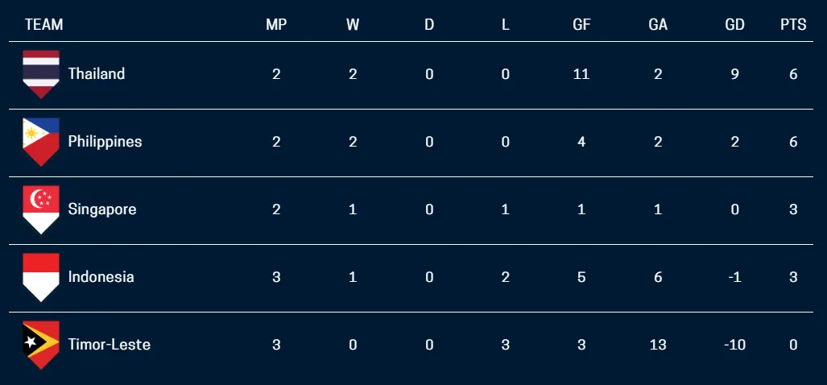The image size is (827, 385).
Task: Select the Singapore team name
Action: [x=102, y=209]
